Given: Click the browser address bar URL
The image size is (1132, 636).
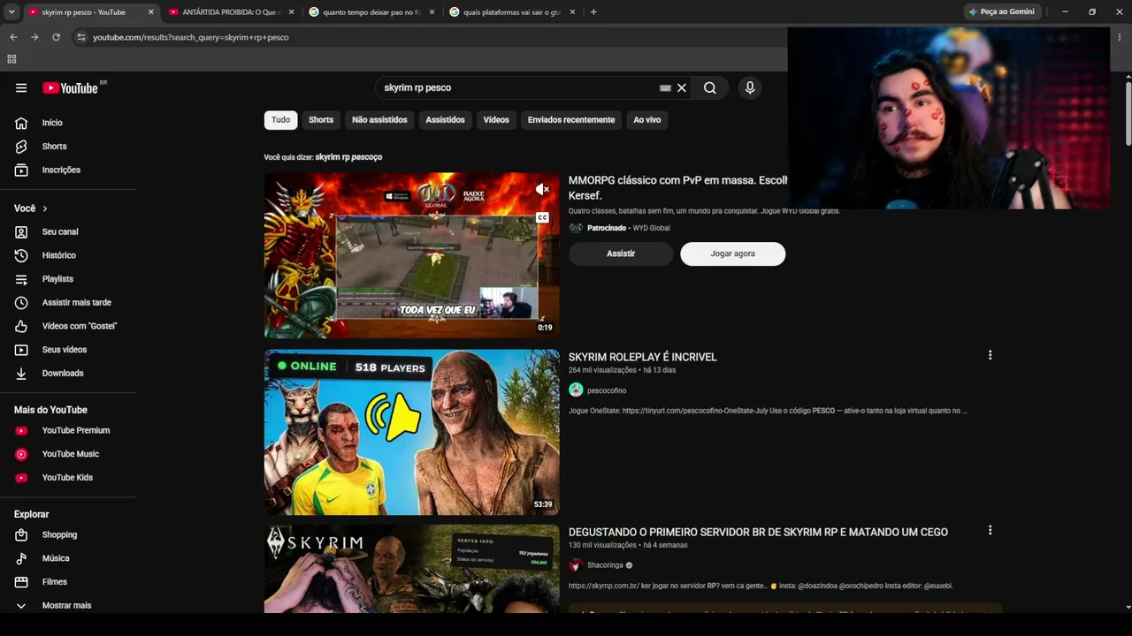Looking at the screenshot, I should click(191, 37).
